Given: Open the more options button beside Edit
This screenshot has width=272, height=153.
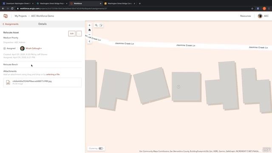Looking at the screenshot, I should 79,34.
